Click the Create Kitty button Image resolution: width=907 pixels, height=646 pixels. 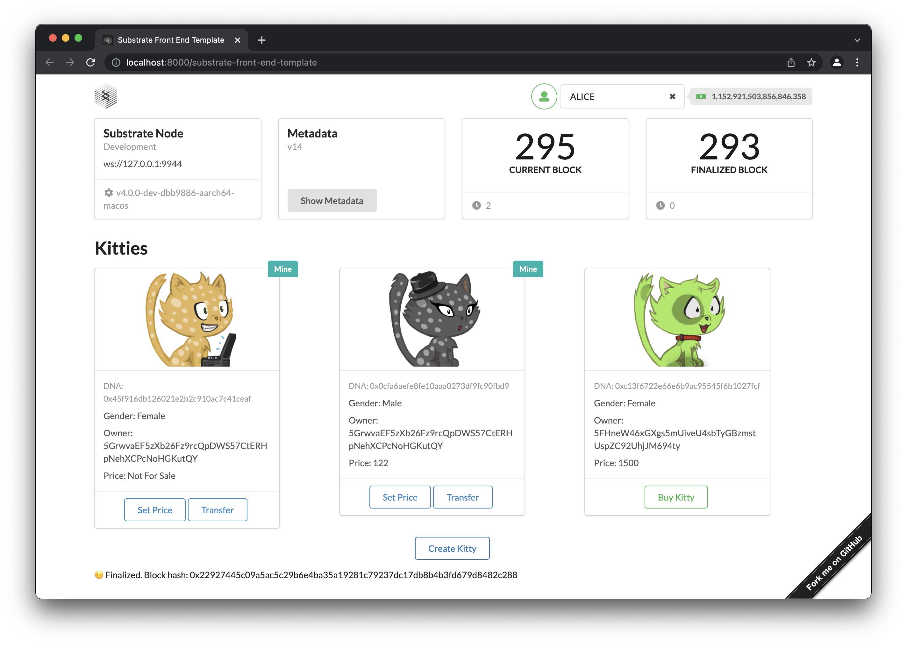pos(452,548)
